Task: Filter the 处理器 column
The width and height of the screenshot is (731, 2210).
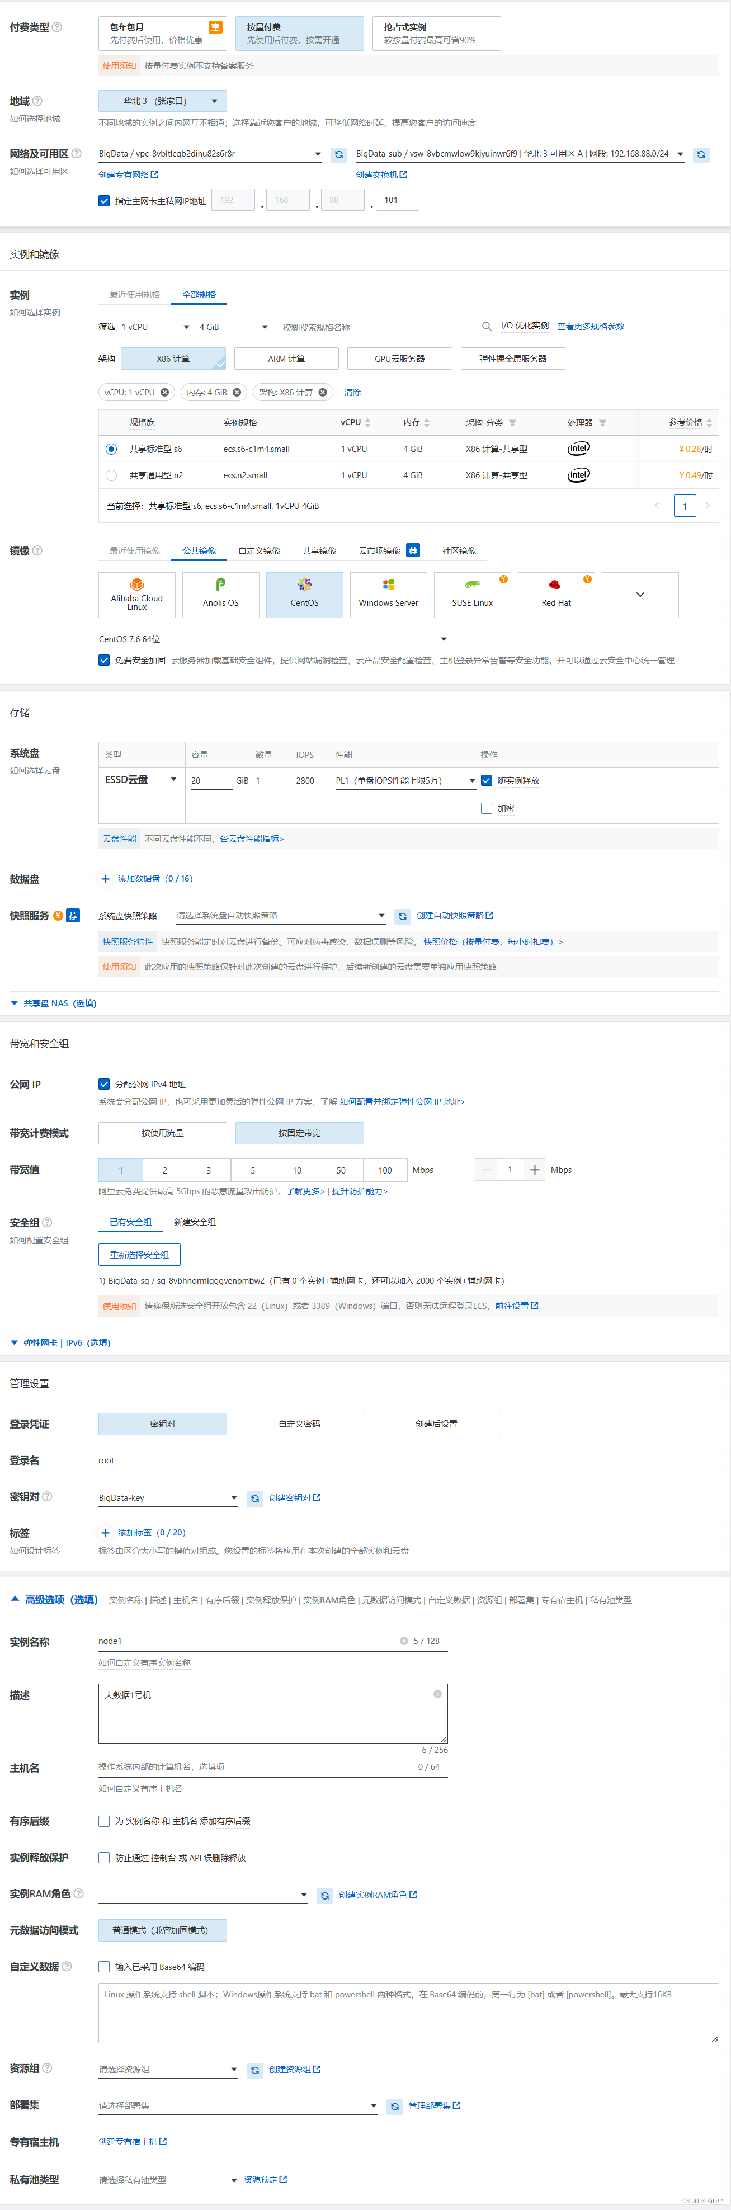Action: point(602,423)
